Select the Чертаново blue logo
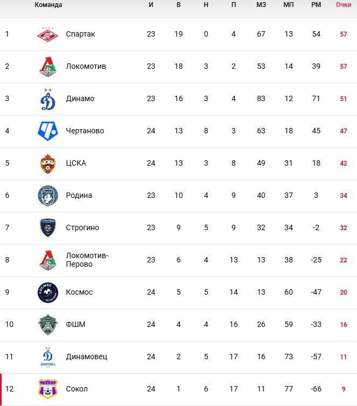 pyautogui.click(x=48, y=131)
